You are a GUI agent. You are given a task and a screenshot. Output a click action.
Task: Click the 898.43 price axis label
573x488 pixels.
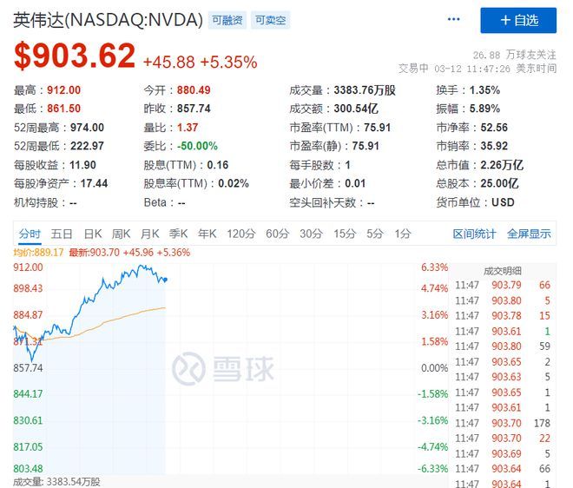[x=28, y=288]
